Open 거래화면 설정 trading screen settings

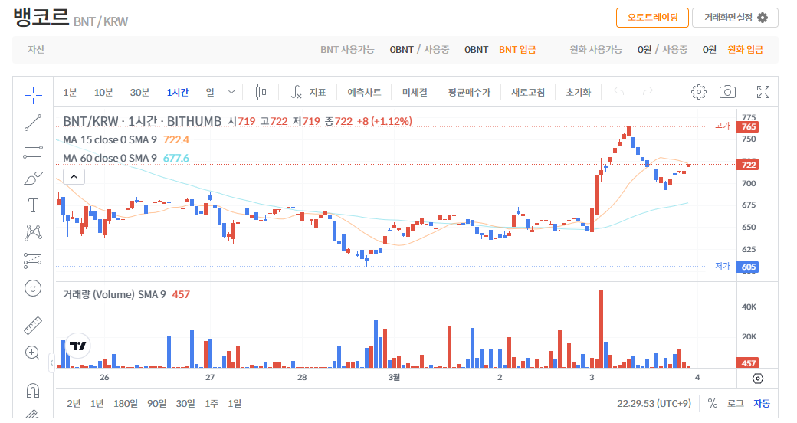[x=735, y=18]
